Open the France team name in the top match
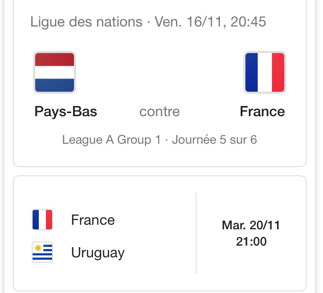Screen dimensions: 323x293 (x=262, y=112)
